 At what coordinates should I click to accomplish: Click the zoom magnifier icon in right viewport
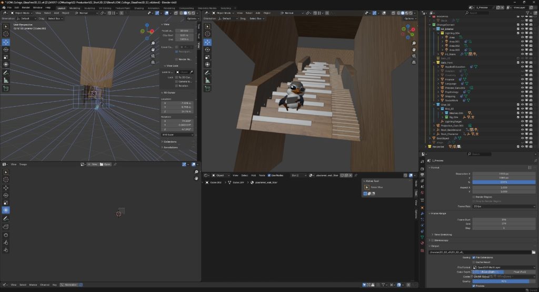coord(414,43)
